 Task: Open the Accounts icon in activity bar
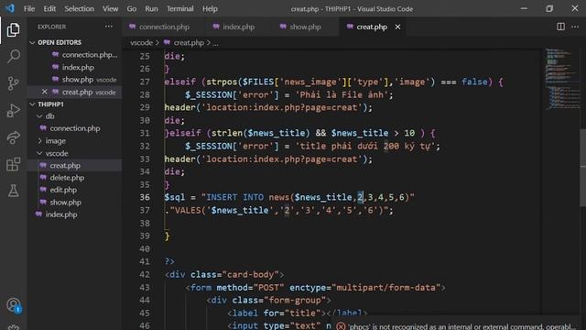pyautogui.click(x=14, y=305)
